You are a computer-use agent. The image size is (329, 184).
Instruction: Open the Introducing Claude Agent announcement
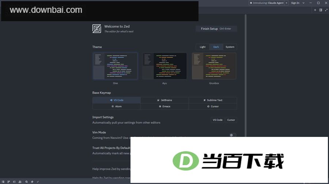(266, 3)
